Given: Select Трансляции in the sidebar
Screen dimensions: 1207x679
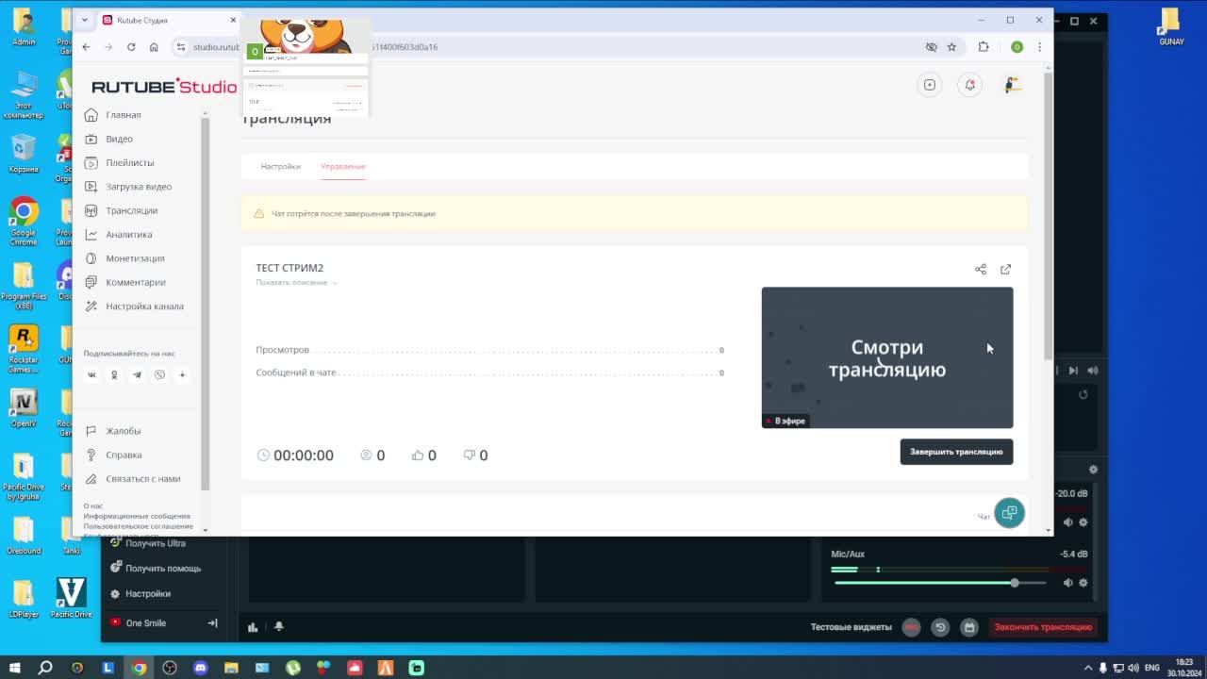Looking at the screenshot, I should pyautogui.click(x=121, y=210).
